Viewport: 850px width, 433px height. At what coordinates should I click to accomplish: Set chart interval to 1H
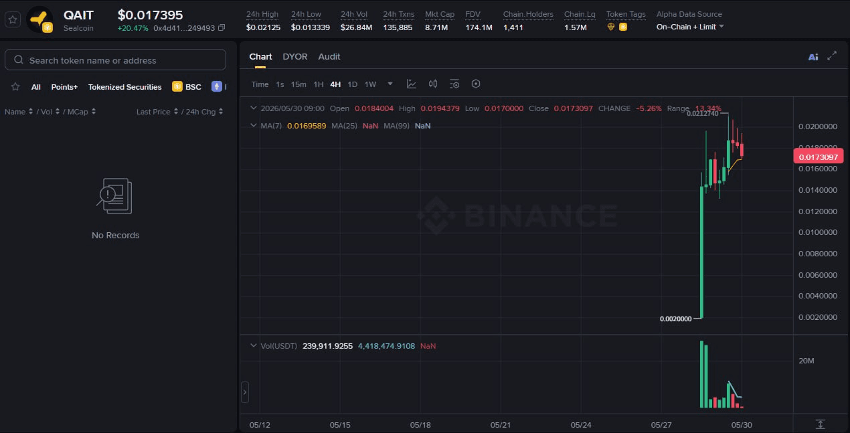[319, 84]
